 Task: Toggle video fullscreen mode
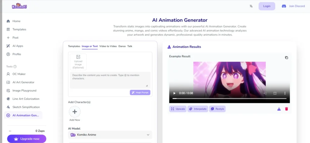275,93
